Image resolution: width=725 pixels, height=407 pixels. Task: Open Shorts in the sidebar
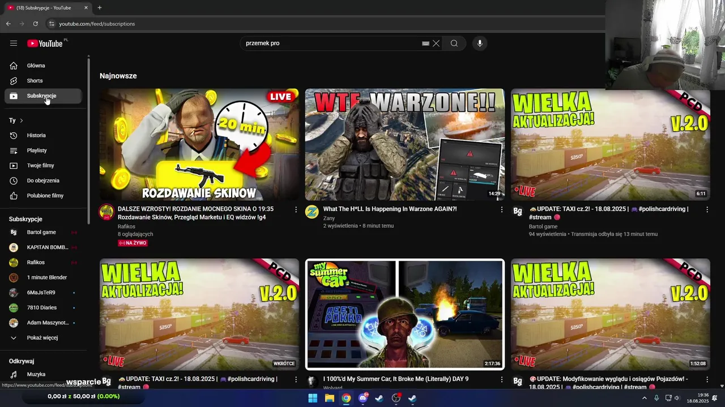(43, 81)
